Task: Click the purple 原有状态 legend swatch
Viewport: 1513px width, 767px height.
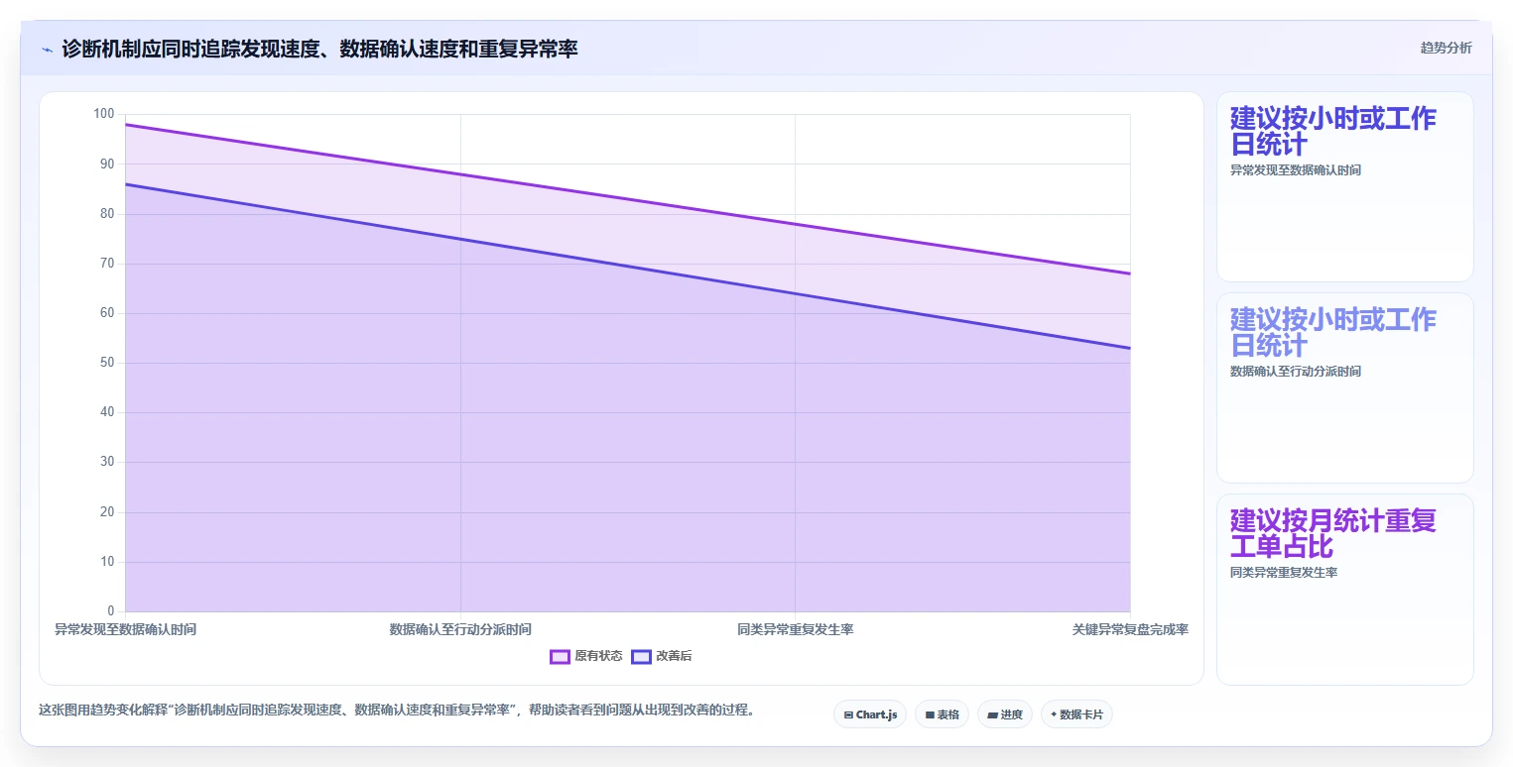Action: 560,656
